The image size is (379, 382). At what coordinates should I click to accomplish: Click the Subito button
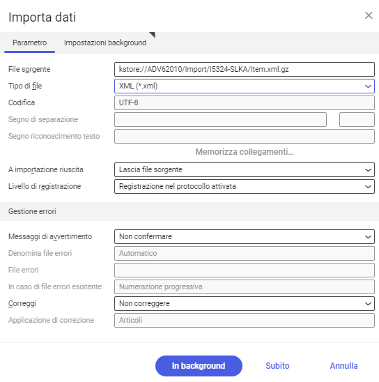(x=277, y=366)
